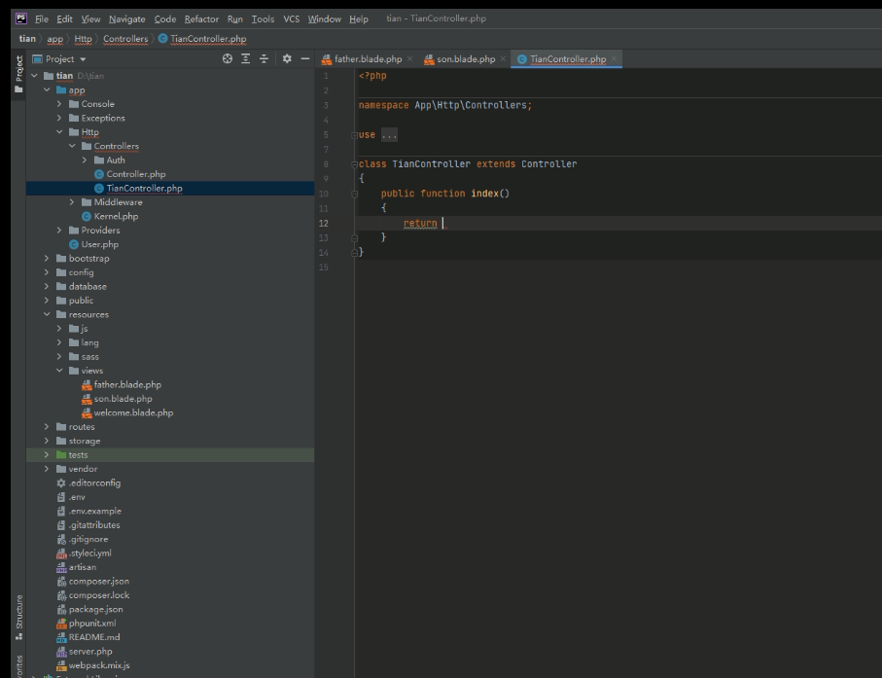Expand the vendor folder

48,469
